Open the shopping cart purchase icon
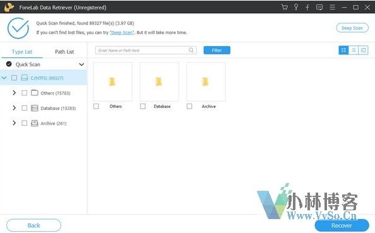Screen dimensions: 375x233 click(x=284, y=7)
